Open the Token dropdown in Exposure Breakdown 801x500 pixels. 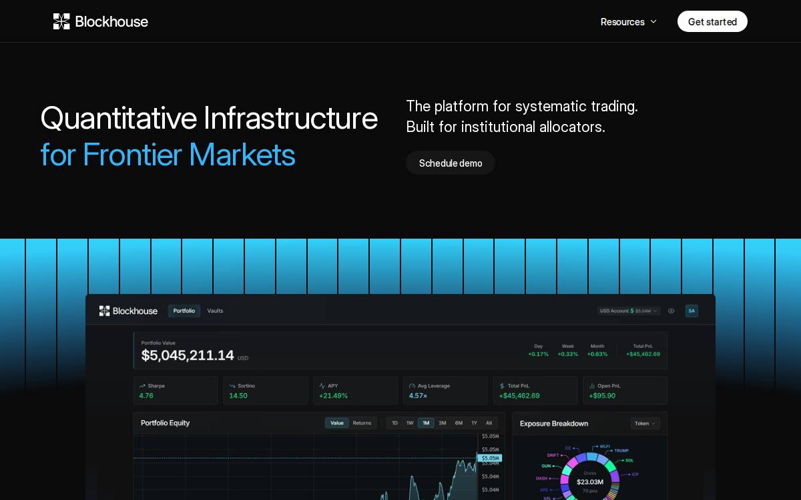pyautogui.click(x=645, y=423)
